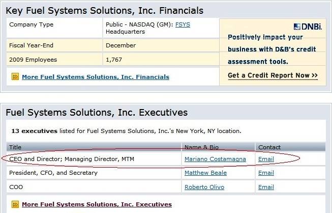Viewport: 332px width, 213px height.
Task: Open Roberto Olivo's bio link
Action: [x=203, y=187]
